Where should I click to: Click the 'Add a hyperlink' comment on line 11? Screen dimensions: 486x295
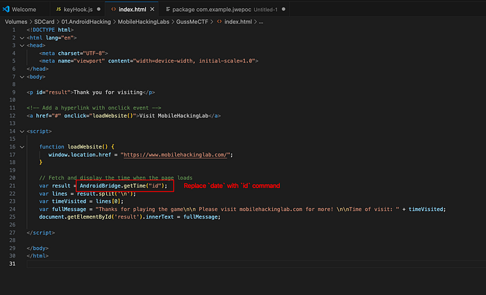click(94, 108)
